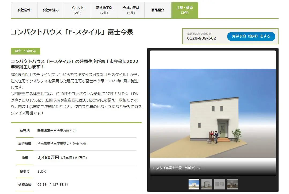Go to the 新築施工例 (7件) tab
Image resolution: width=289 pixels, height=194 pixels.
click(x=104, y=10)
